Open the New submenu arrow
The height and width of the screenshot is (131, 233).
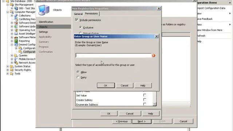point(230,13)
